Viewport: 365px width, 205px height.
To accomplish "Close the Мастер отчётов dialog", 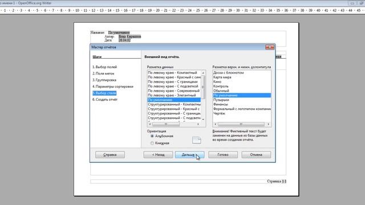I will tap(270, 47).
